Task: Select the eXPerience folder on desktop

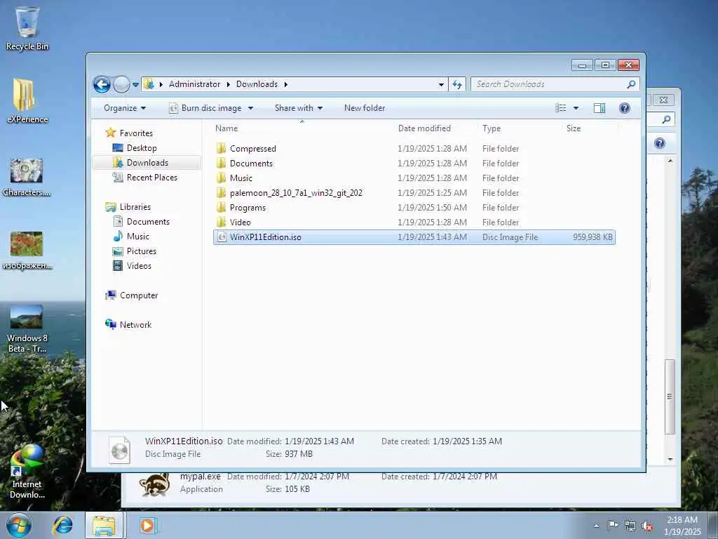Action: click(x=27, y=101)
